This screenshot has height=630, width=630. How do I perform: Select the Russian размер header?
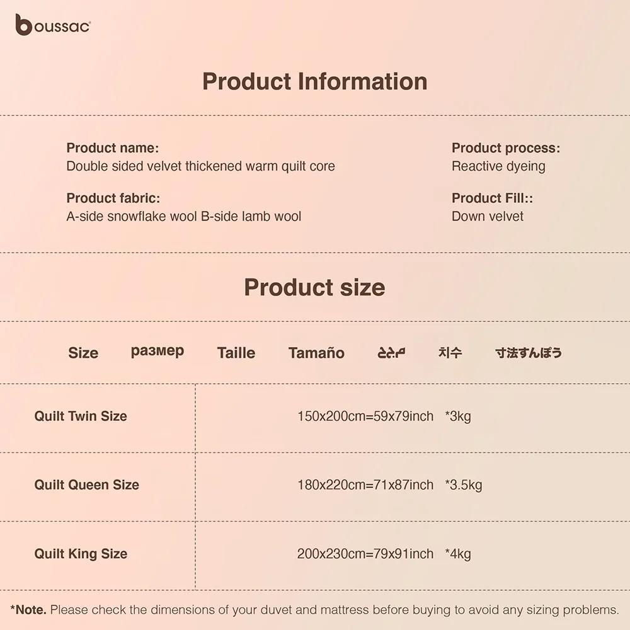coord(157,351)
